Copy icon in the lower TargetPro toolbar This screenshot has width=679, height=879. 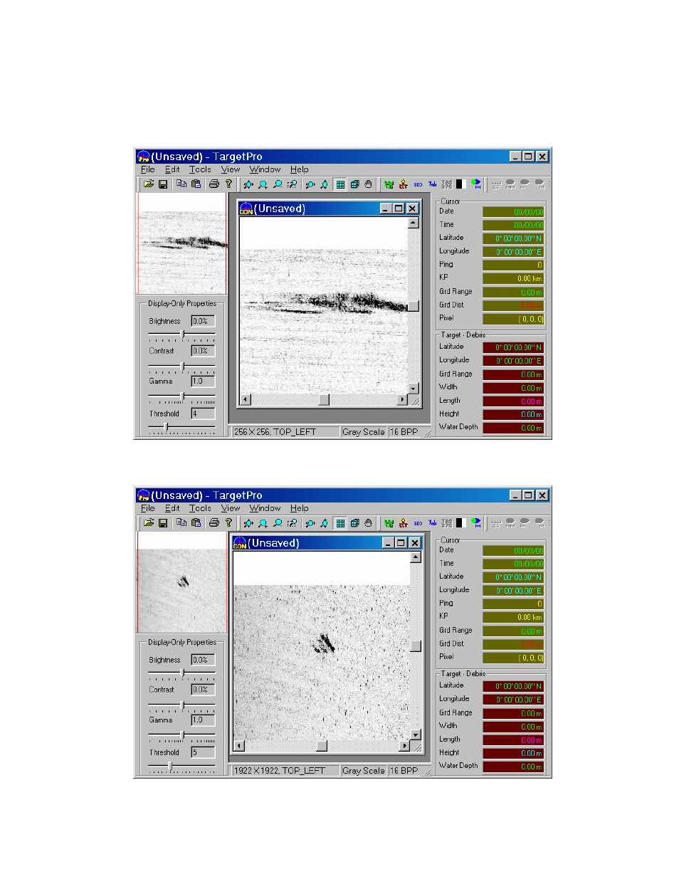click(x=181, y=523)
